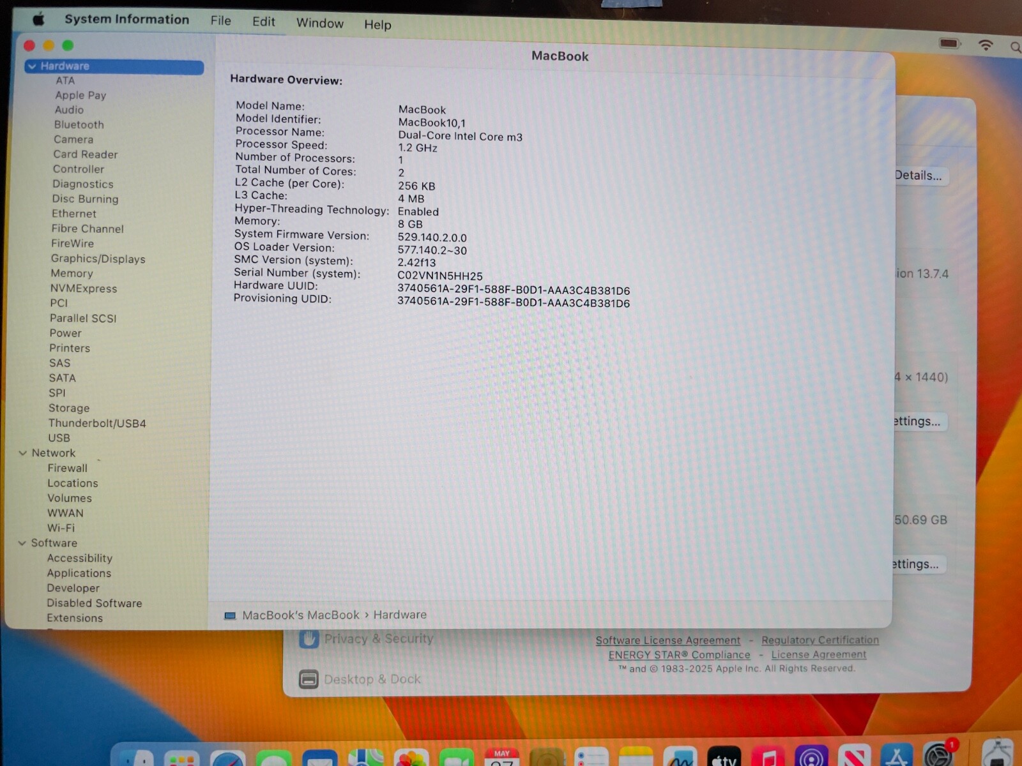The width and height of the screenshot is (1022, 766).
Task: Select Extensions in the sidebar
Action: (x=75, y=618)
